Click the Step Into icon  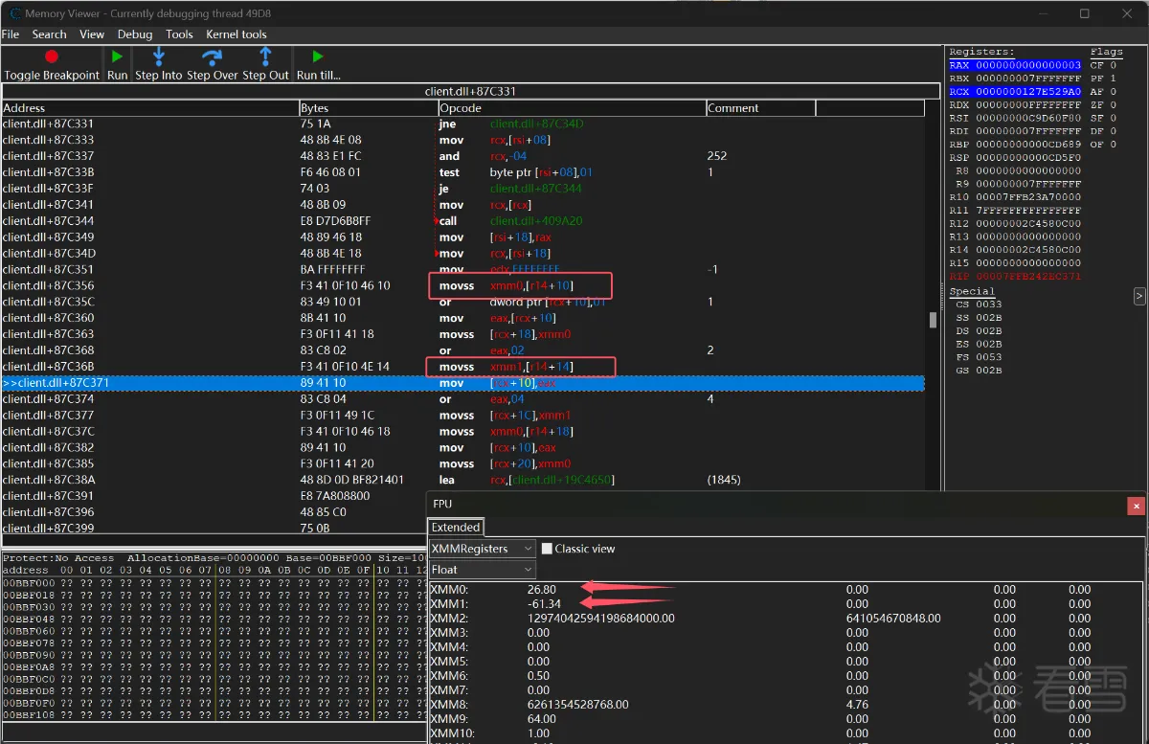[158, 56]
